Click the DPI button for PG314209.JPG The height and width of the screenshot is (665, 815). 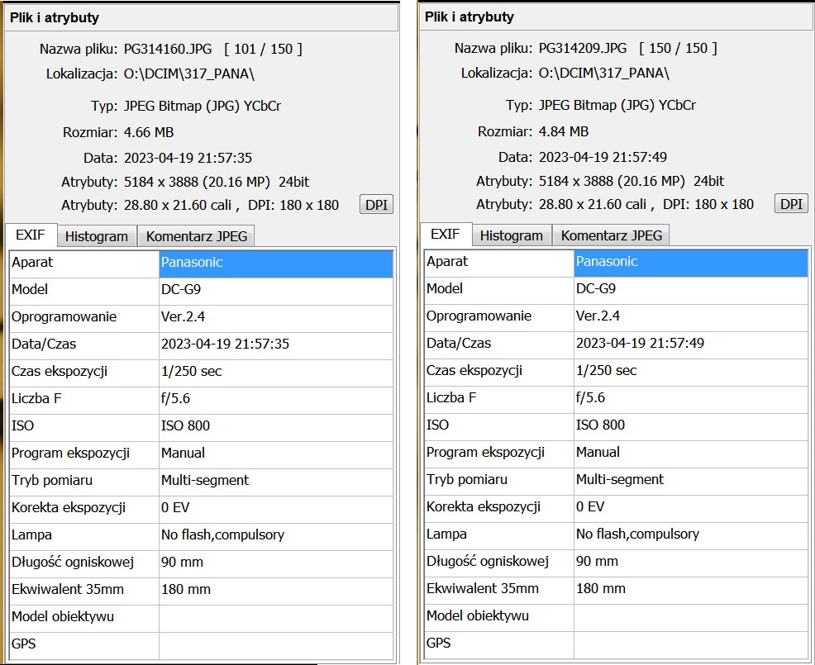791,204
